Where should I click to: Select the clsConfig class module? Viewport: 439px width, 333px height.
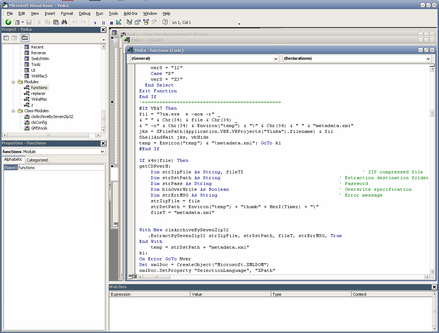pyautogui.click(x=39, y=122)
